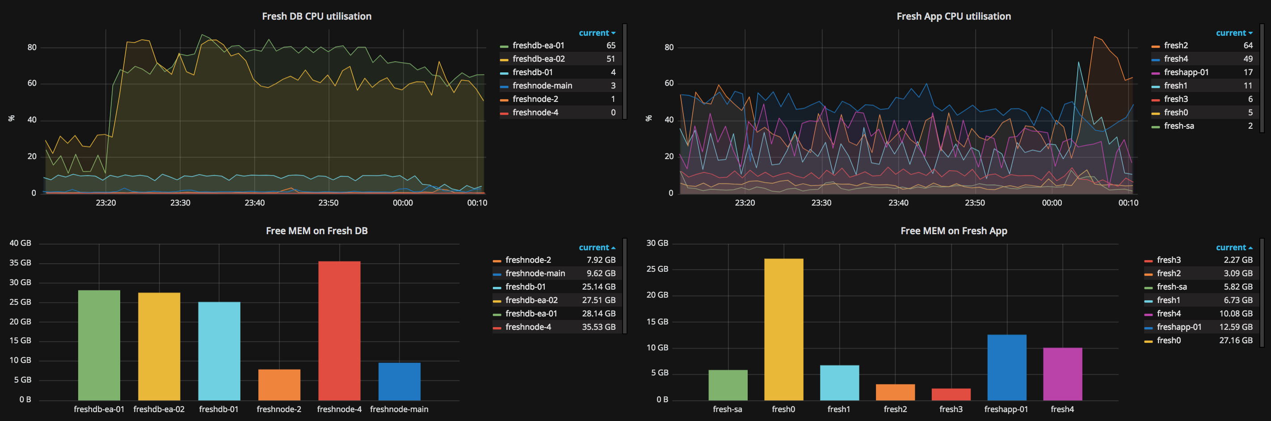This screenshot has width=1271, height=421.
Task: Click yellow swatch for freshdb-ea-02 free memory
Action: pyautogui.click(x=497, y=301)
